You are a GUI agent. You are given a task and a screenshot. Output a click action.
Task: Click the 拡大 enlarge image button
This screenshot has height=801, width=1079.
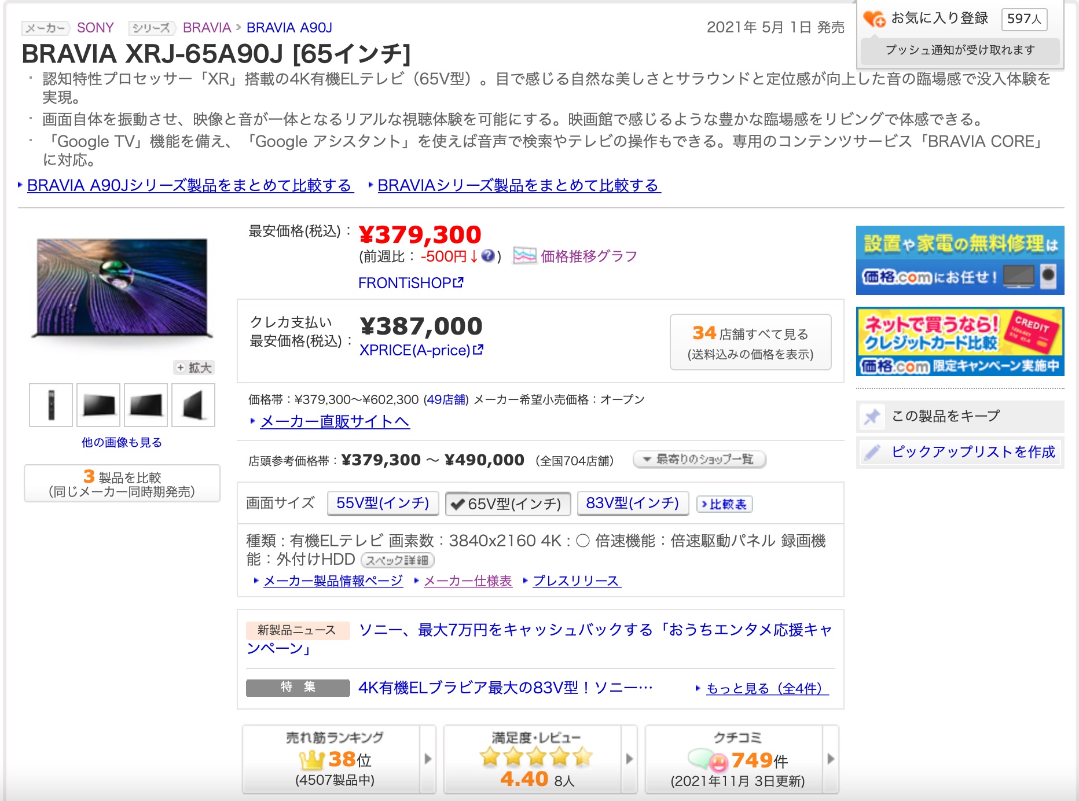pyautogui.click(x=194, y=368)
